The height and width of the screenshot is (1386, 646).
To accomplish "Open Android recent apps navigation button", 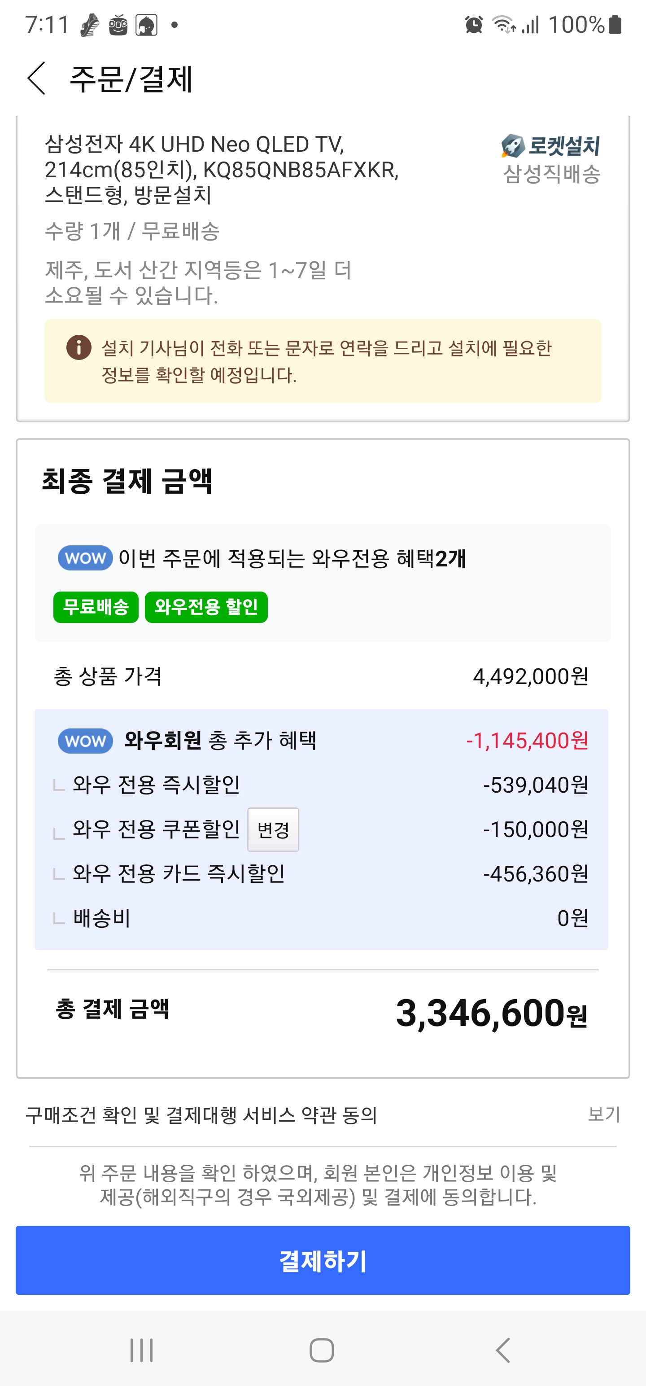I will click(x=141, y=1350).
